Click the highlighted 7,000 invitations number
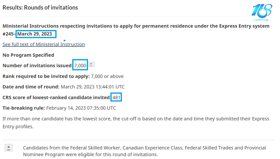 tap(80, 66)
